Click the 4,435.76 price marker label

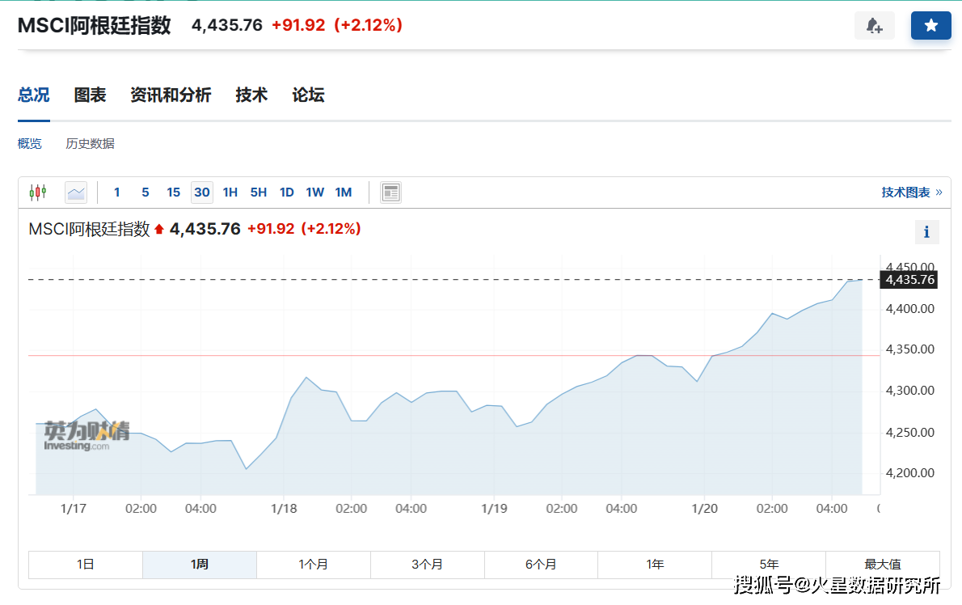909,280
